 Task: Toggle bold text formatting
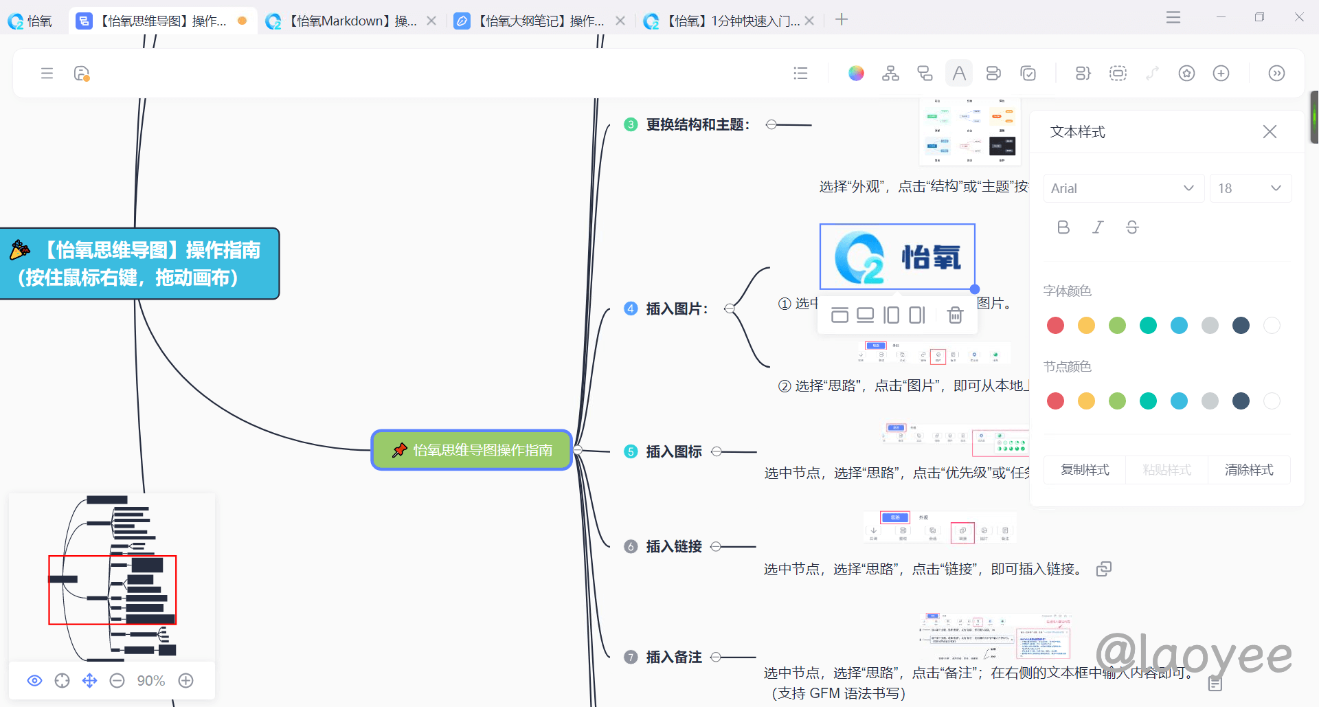pos(1063,227)
